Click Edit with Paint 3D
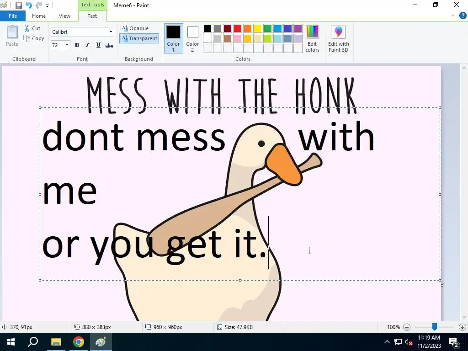The width and height of the screenshot is (468, 351). click(x=339, y=38)
